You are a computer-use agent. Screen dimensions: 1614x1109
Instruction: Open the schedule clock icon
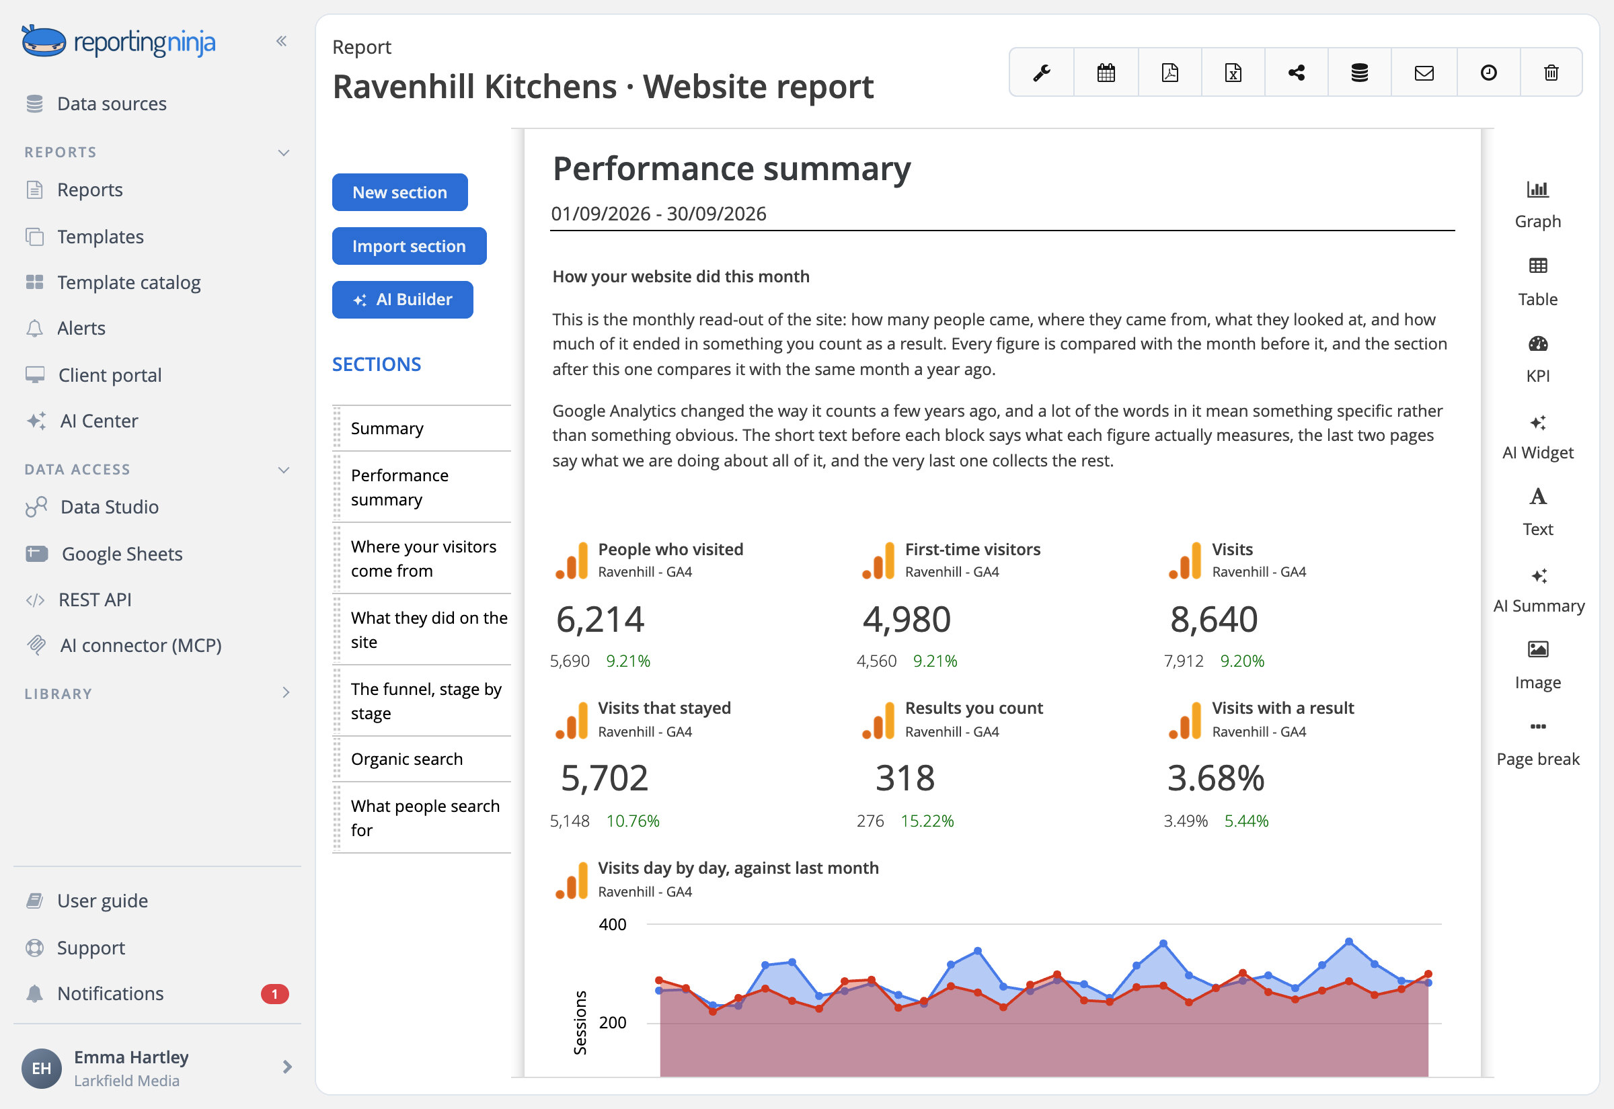point(1488,73)
